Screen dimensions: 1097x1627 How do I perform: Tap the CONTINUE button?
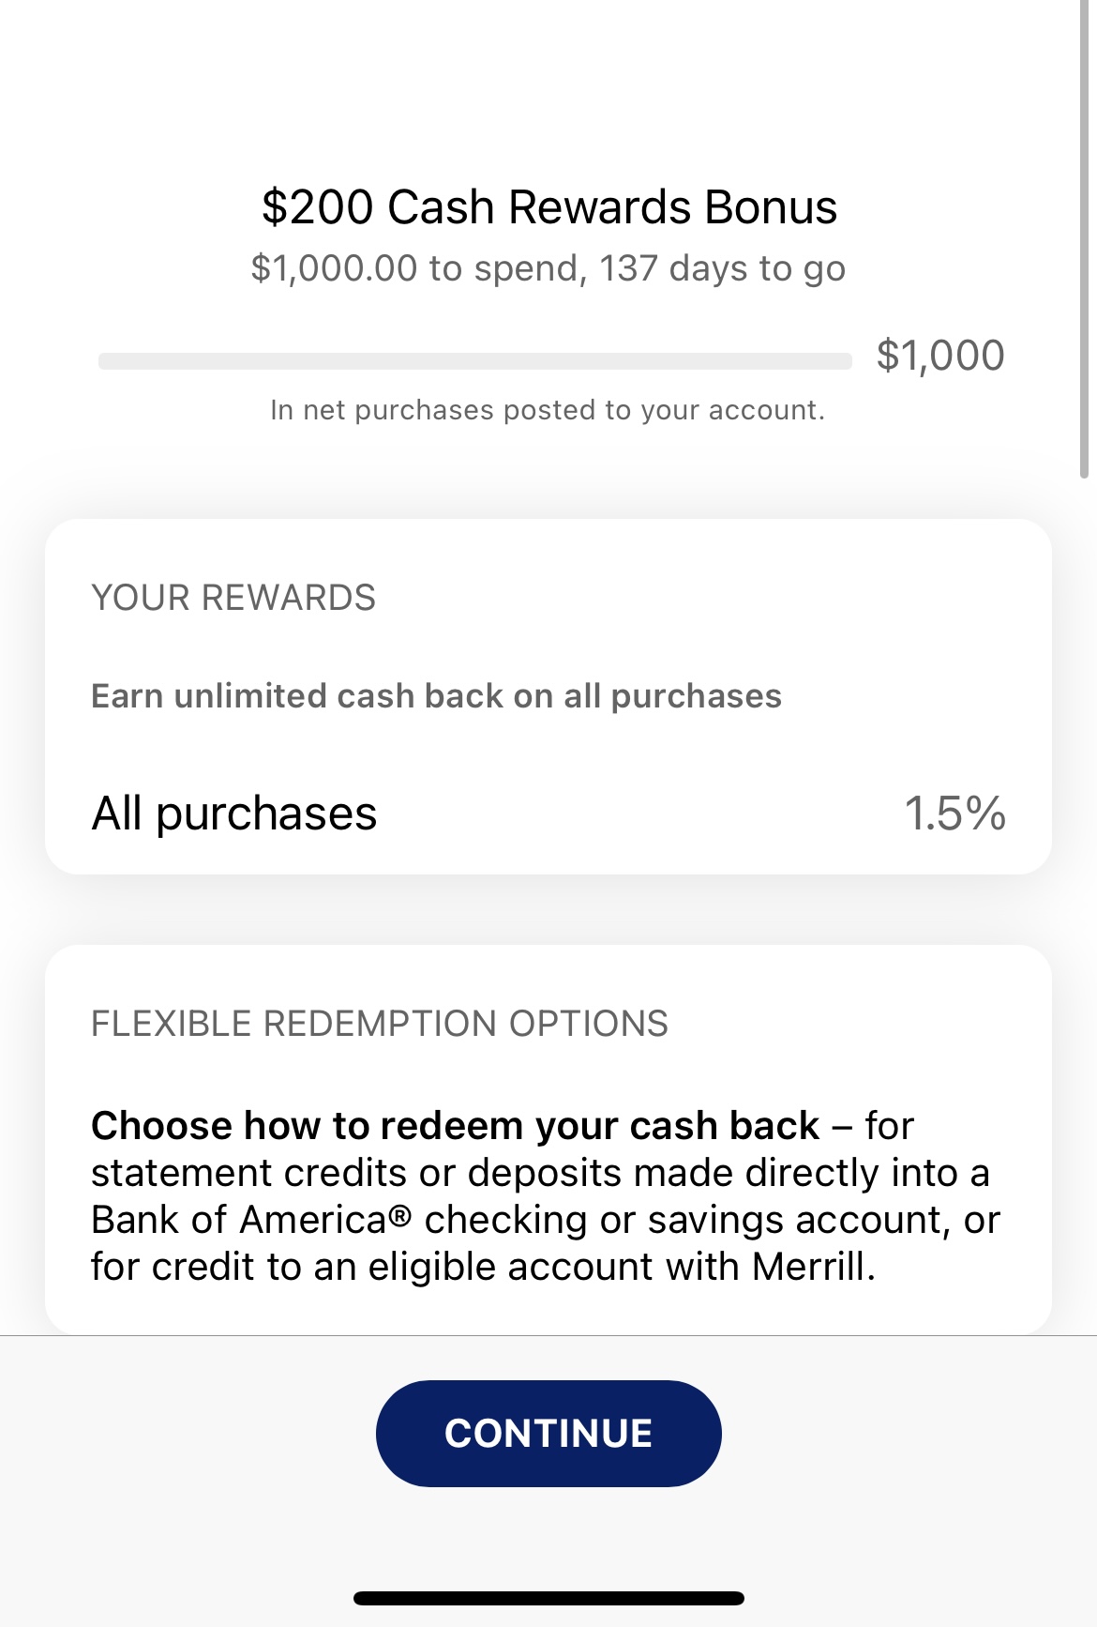coord(548,1433)
